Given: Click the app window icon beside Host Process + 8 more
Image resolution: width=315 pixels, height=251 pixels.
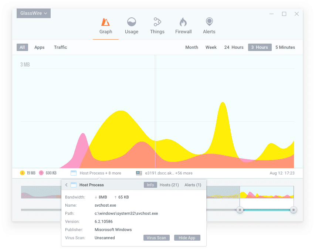Looking at the screenshot, I should 74,173.
